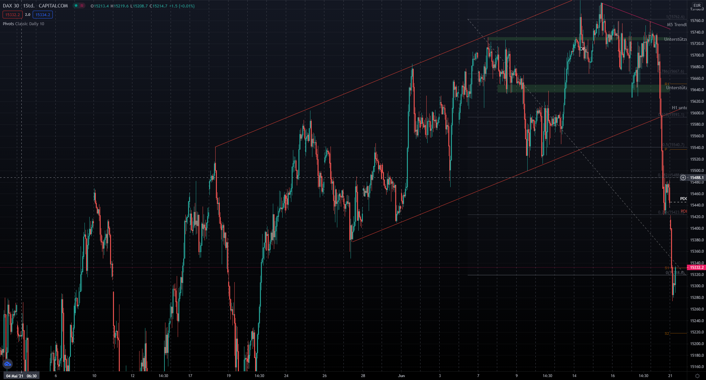The height and width of the screenshot is (380, 706).
Task: Click the Jun date marker on time axis
Action: [401, 376]
